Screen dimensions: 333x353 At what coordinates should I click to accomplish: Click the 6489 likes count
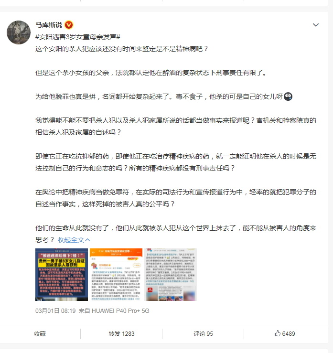[x=289, y=333]
